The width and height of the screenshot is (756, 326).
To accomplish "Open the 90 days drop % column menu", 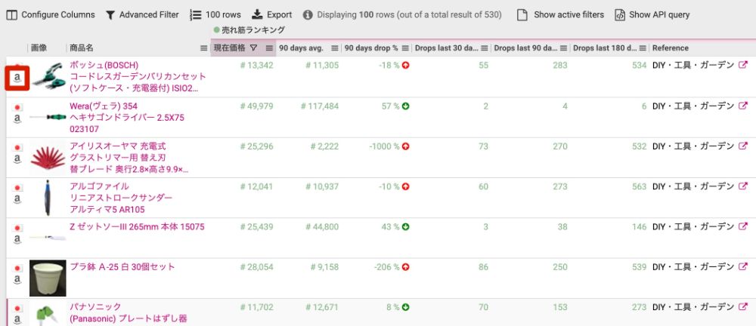I will [405, 48].
